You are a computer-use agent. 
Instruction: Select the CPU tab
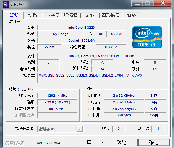[14, 15]
